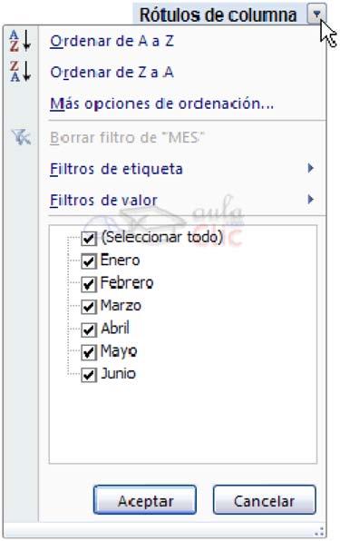
Task: Open the Rótulos de columna dropdown arrow
Action: [x=316, y=15]
